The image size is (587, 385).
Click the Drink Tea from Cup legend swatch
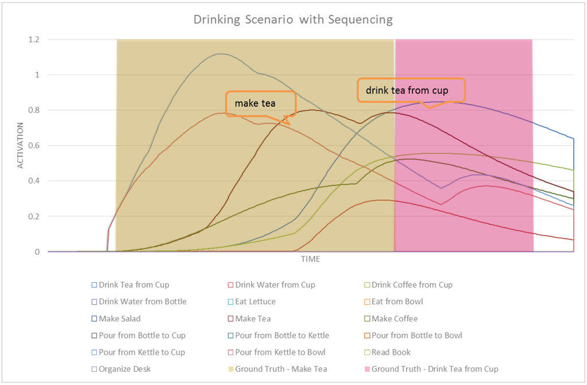[x=95, y=285]
